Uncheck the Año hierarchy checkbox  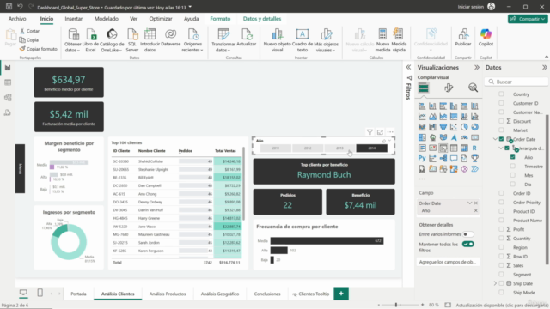click(x=513, y=157)
